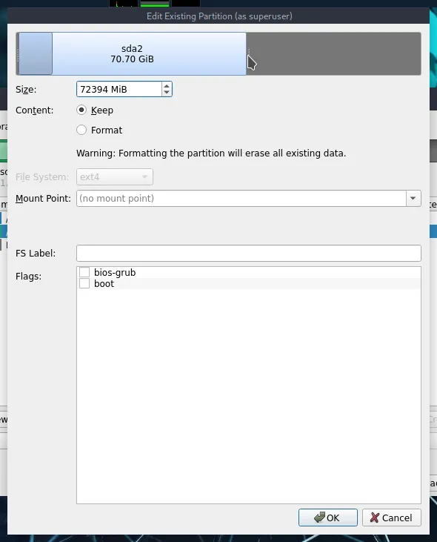Confirm changes with the OK button

tap(328, 518)
